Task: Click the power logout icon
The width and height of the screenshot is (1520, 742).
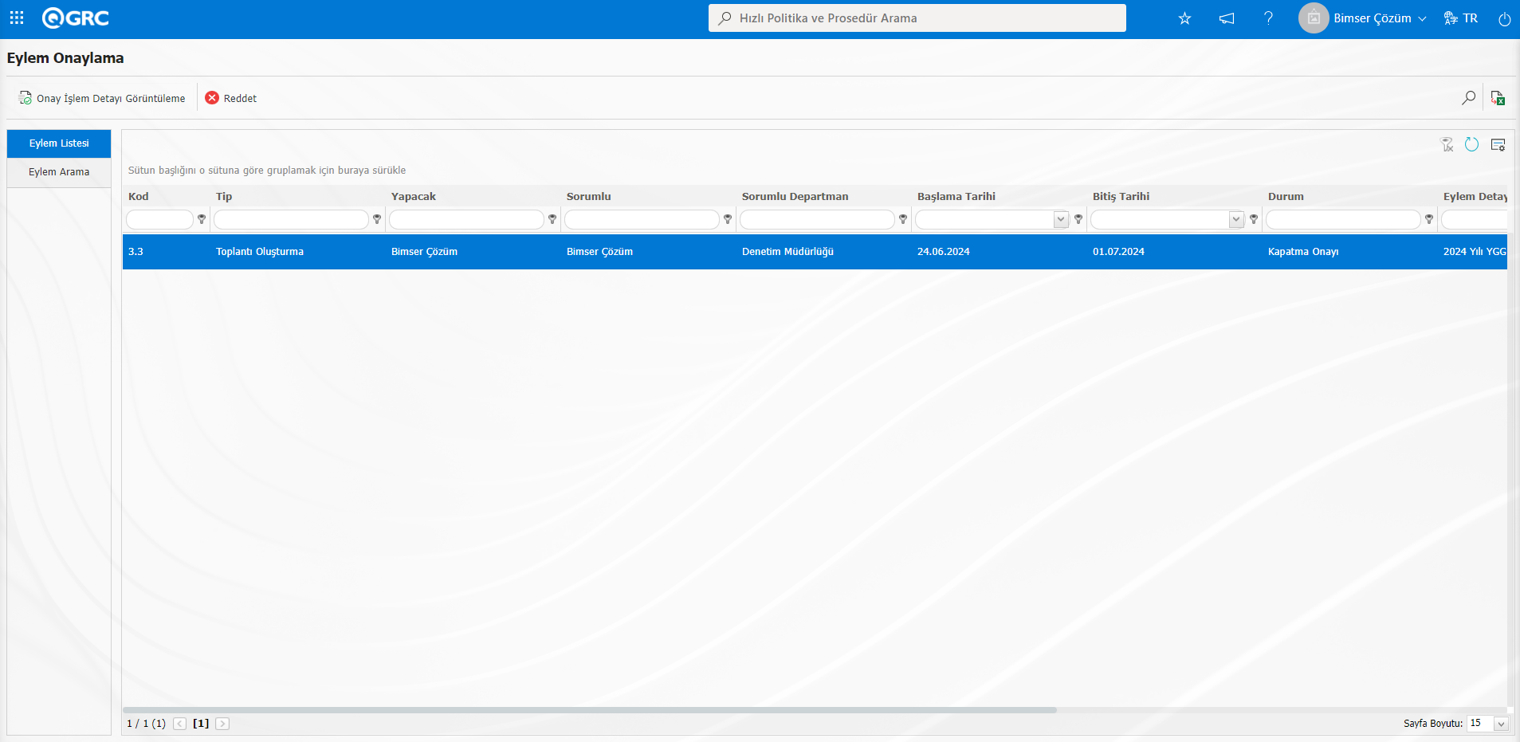Action: coord(1504,18)
